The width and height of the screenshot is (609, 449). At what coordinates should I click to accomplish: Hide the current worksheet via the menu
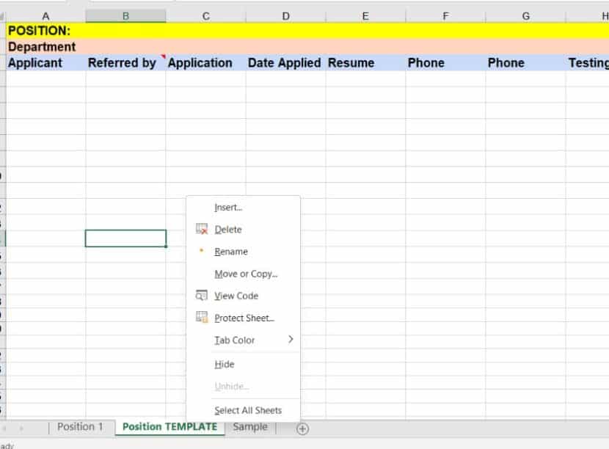(x=224, y=364)
